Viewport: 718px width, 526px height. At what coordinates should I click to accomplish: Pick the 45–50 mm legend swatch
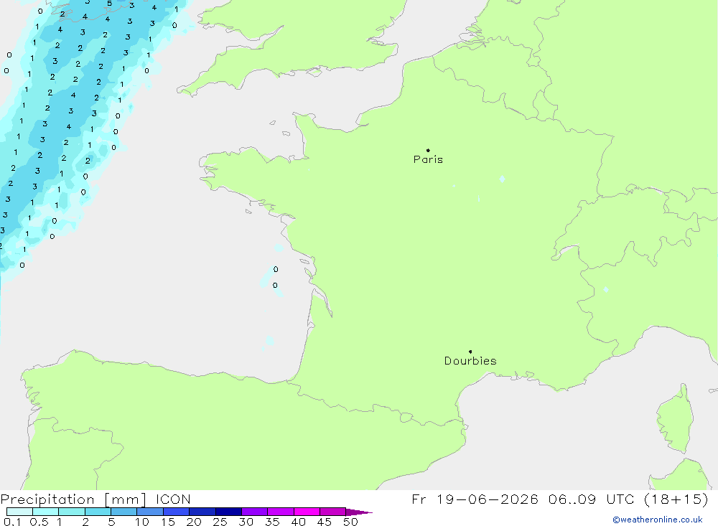[333, 512]
